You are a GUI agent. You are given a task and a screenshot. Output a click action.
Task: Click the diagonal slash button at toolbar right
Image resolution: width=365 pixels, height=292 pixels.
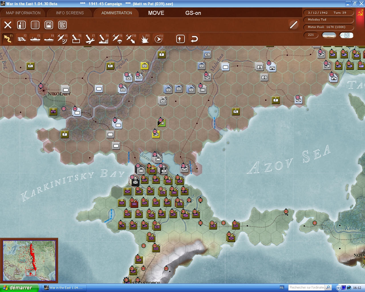pos(293,25)
